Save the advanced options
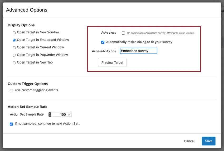 pyautogui.click(x=208, y=141)
